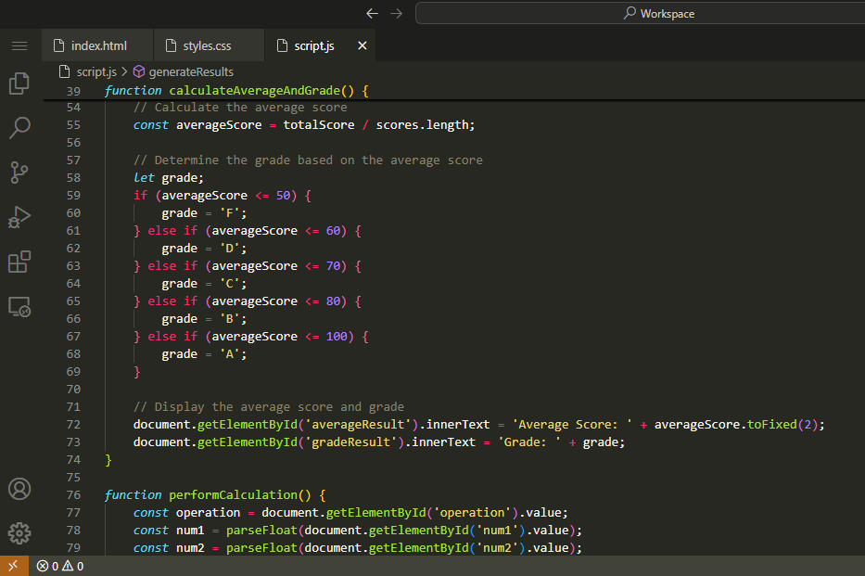This screenshot has height=576, width=865.
Task: Click the Go Back arrow
Action: click(x=373, y=14)
